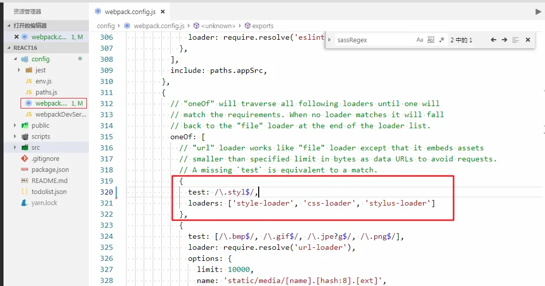Image resolution: width=545 pixels, height=286 pixels.
Task: Click webpack.config.js breadcrumb segment
Action: (x=159, y=26)
